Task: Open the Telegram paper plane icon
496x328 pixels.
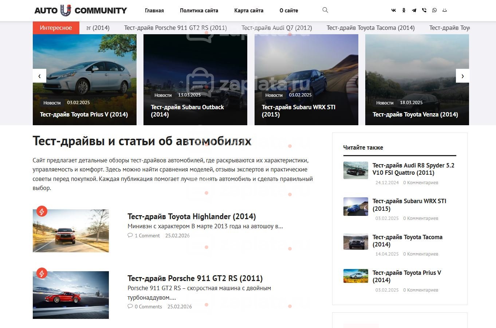Action: [x=414, y=11]
